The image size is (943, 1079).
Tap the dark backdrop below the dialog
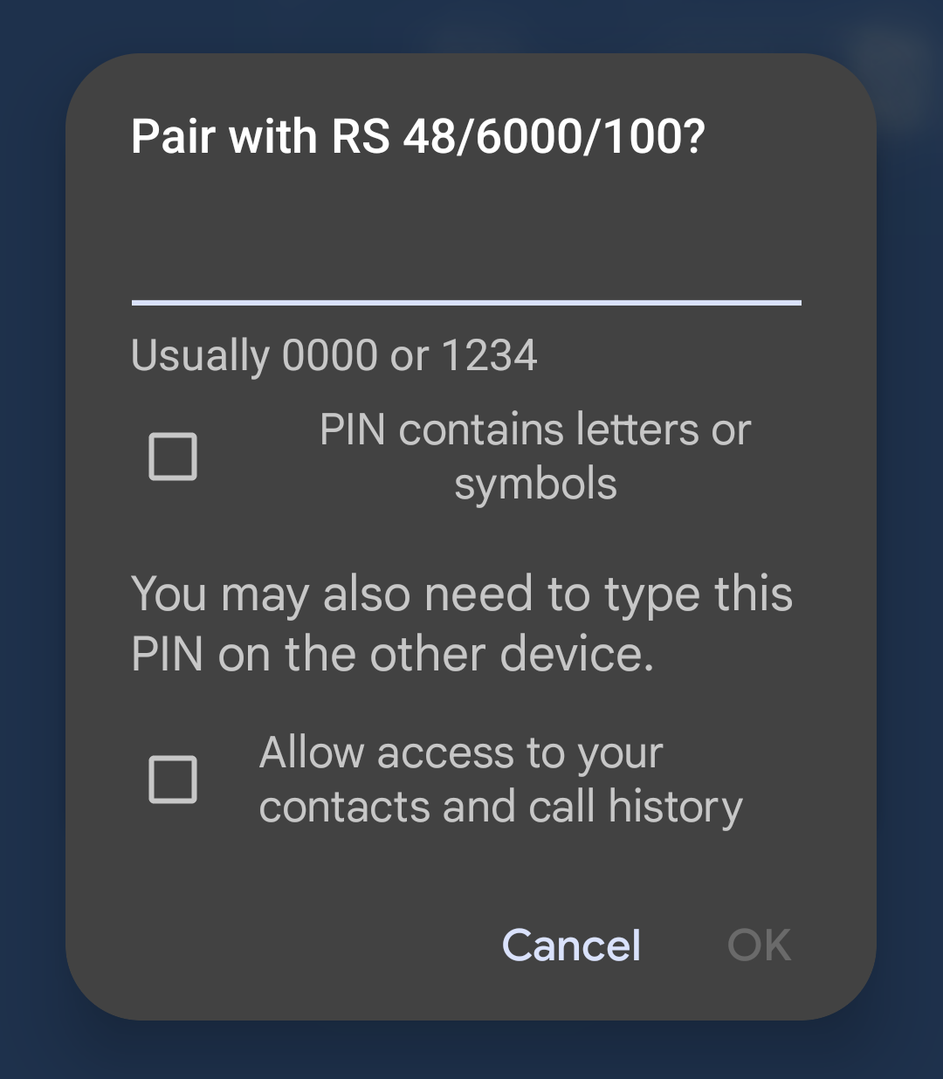471,1053
